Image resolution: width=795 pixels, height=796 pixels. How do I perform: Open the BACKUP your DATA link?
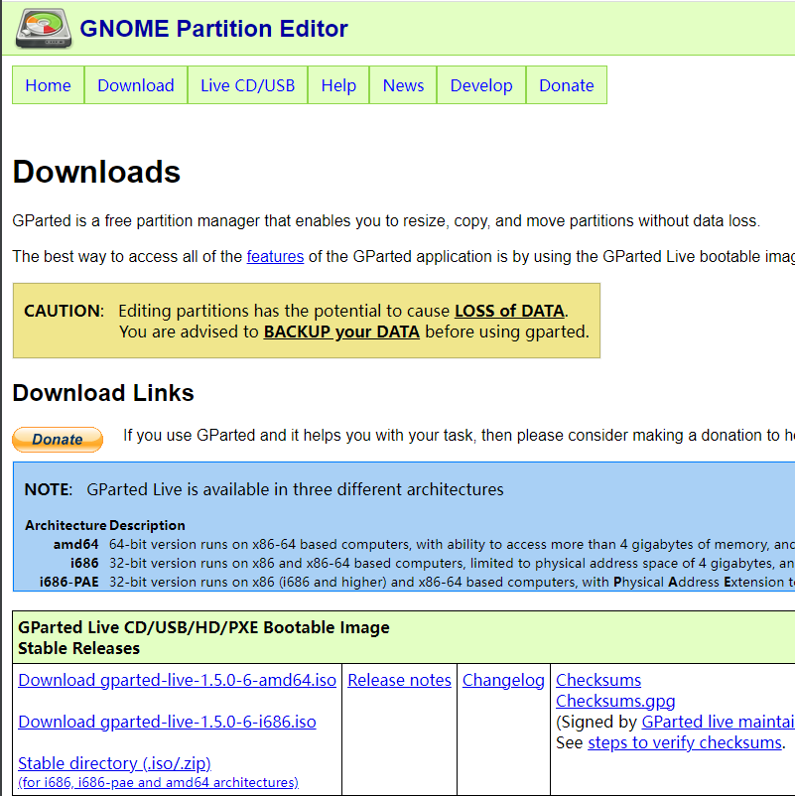(x=341, y=332)
